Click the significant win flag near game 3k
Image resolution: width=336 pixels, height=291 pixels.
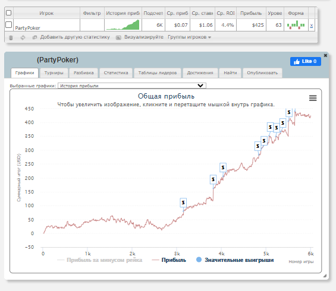tap(183, 203)
